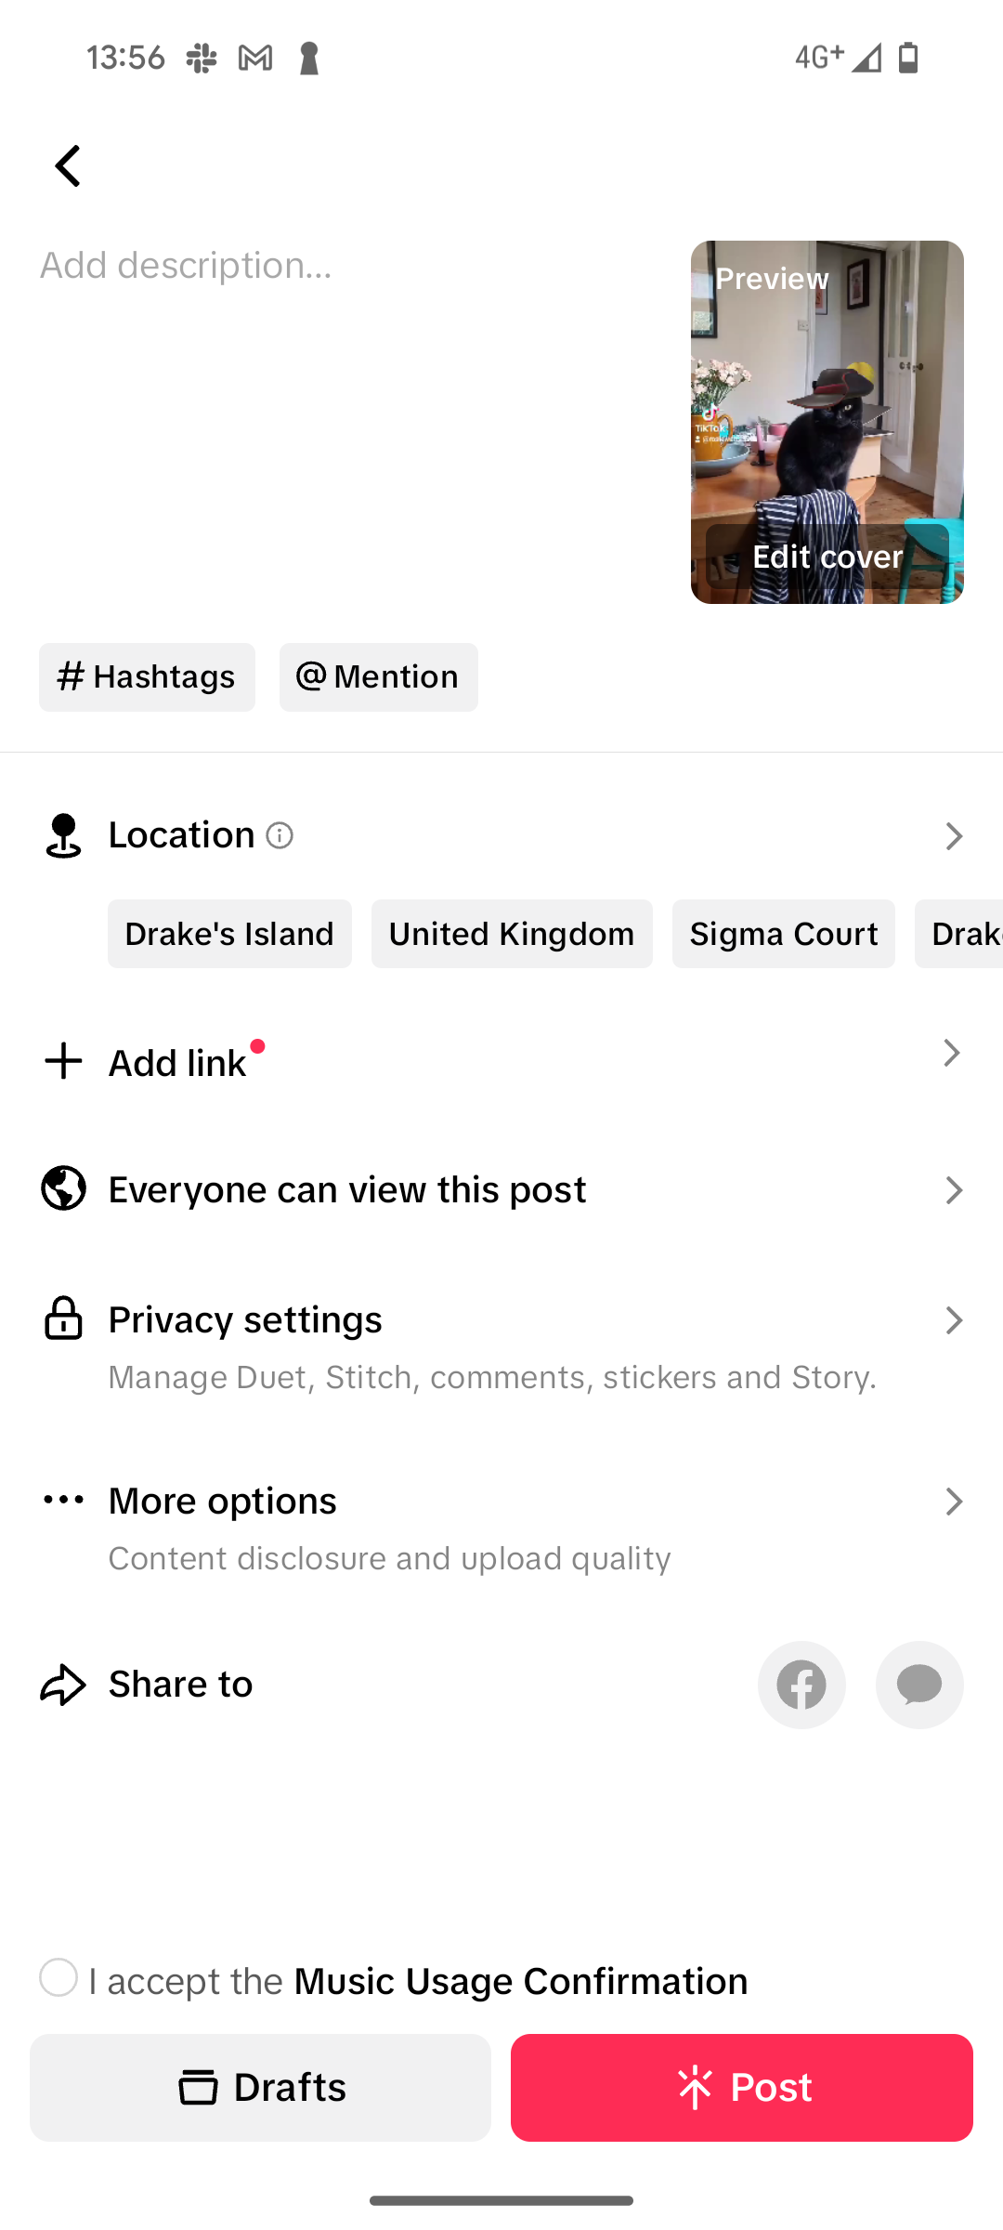Tap the Location pin icon
This screenshot has width=1003, height=2230.
pyautogui.click(x=63, y=836)
